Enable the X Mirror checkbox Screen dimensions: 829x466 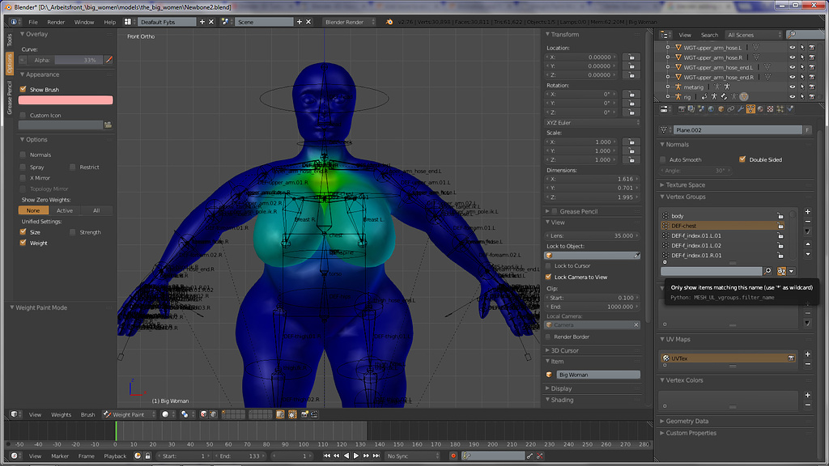[x=23, y=178]
